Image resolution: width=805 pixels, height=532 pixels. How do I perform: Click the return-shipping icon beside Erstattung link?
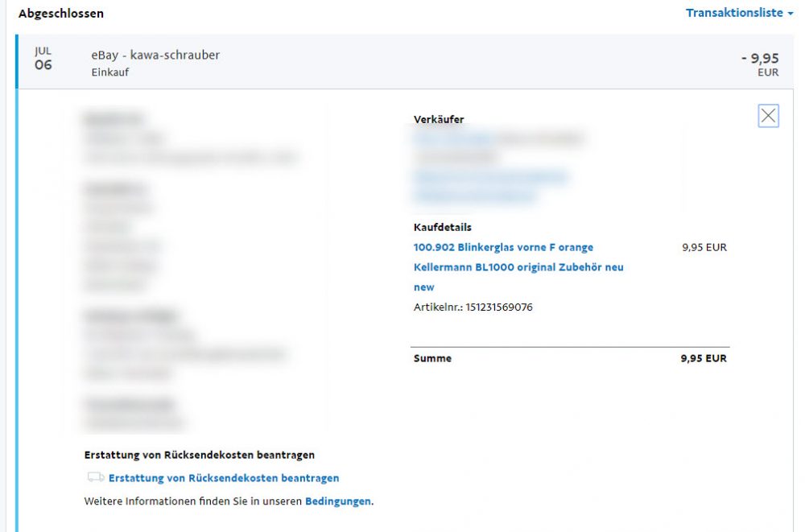96,477
